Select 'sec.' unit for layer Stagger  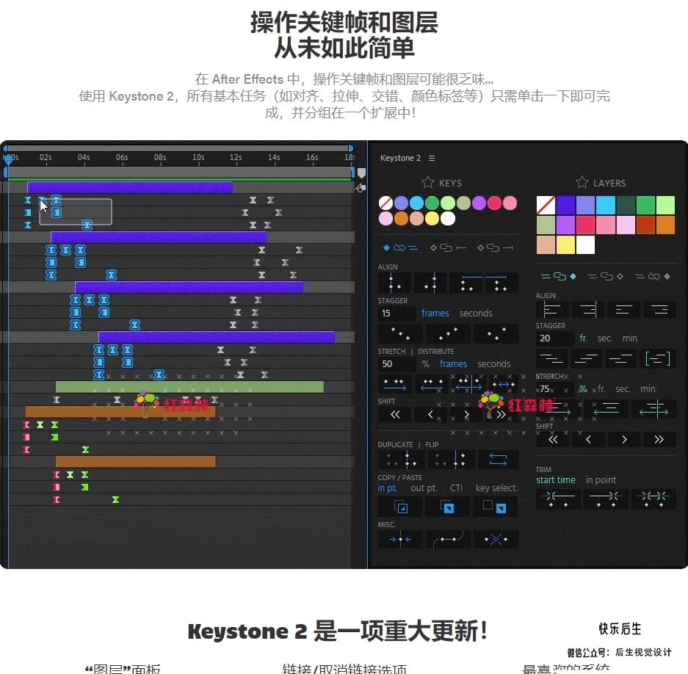click(x=604, y=338)
